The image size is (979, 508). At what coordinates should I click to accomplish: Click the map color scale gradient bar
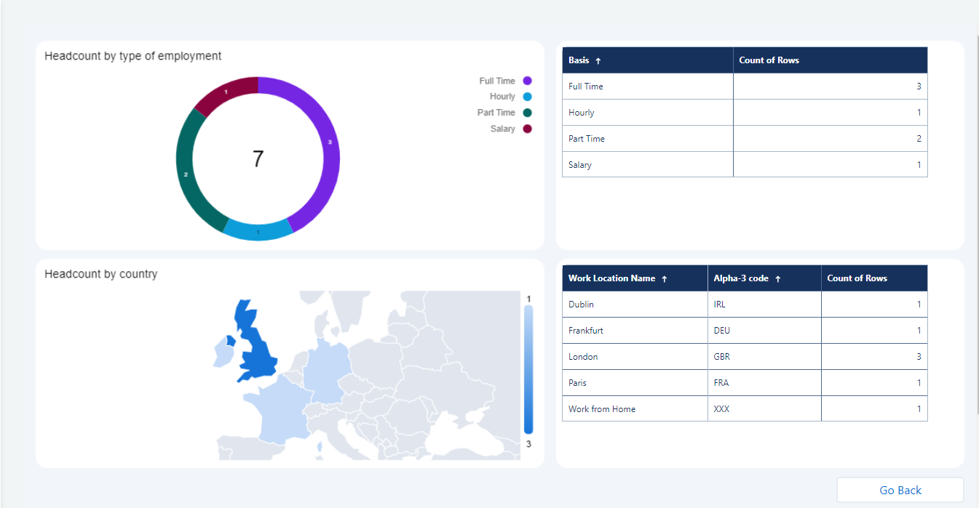tap(528, 369)
